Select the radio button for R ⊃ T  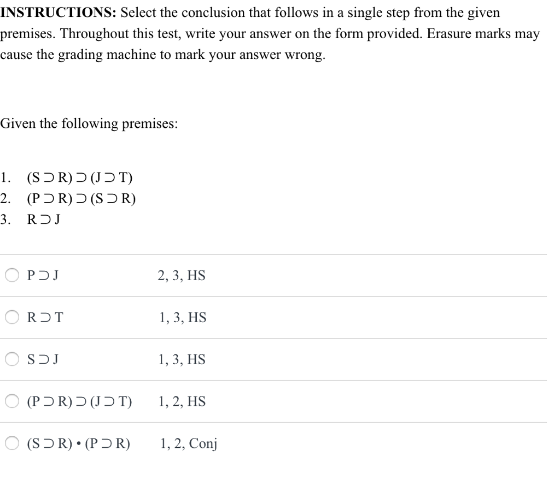11,317
